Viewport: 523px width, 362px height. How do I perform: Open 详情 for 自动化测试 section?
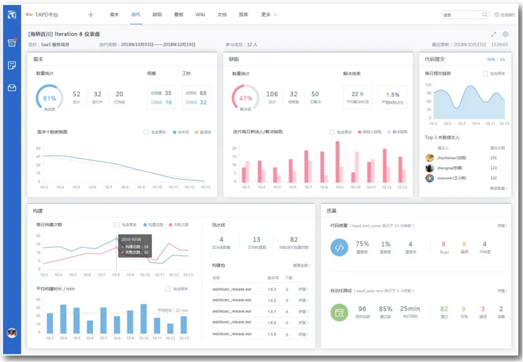(x=502, y=291)
